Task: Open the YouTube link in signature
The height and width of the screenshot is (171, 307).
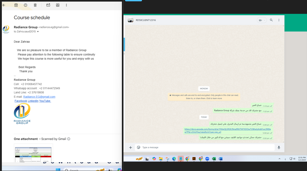Action: [x=45, y=101]
